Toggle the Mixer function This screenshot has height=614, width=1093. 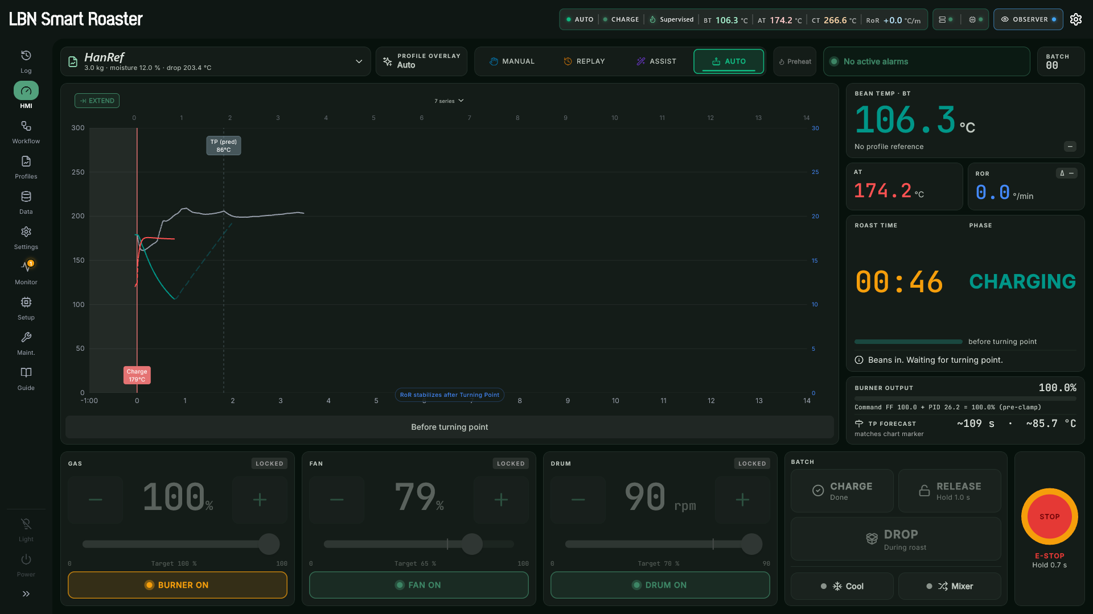coord(950,586)
